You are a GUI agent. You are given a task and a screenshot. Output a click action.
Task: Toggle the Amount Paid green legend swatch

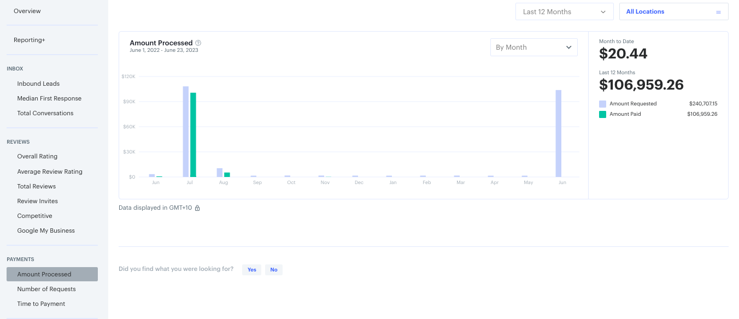point(602,114)
